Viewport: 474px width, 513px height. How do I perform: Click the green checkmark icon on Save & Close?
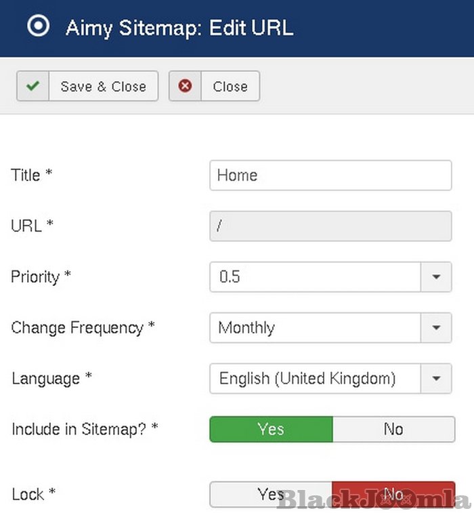tap(33, 86)
